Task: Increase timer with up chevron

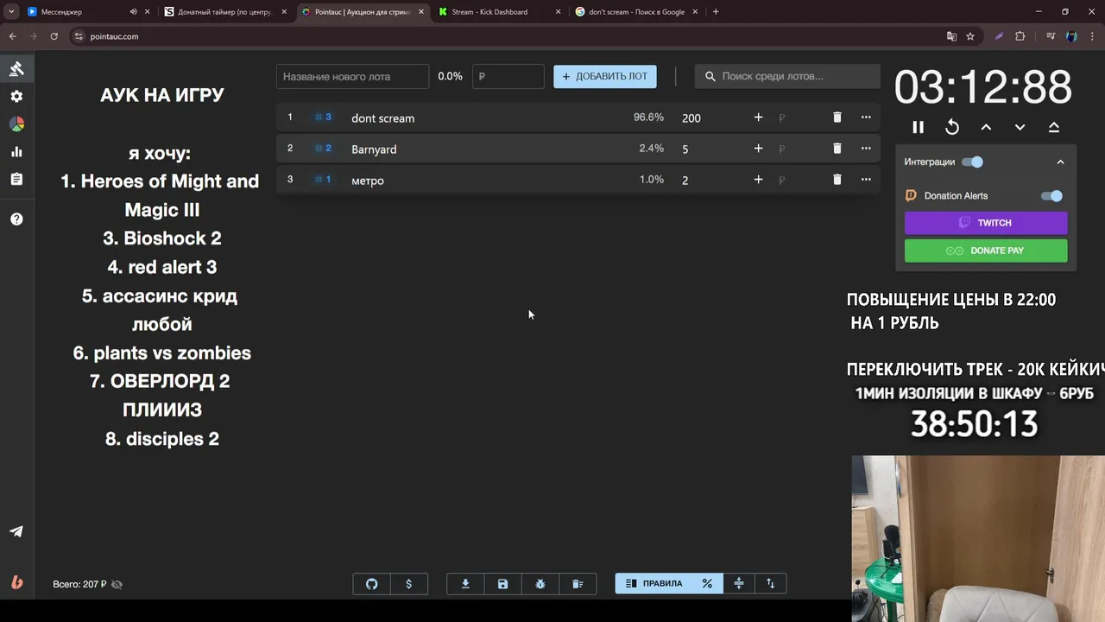Action: [986, 127]
